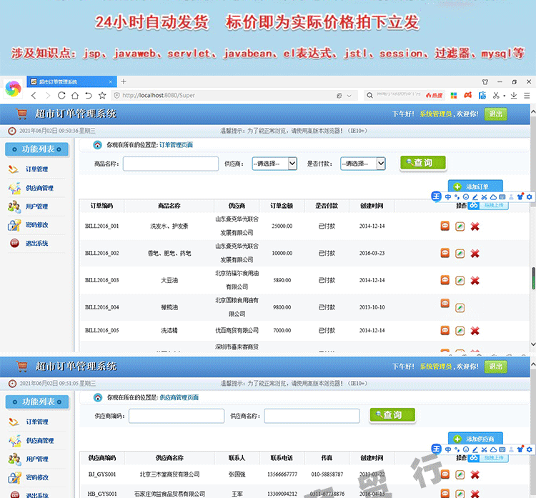Click 查询 button on supplier page
The height and width of the screenshot is (498, 536).
tap(392, 415)
